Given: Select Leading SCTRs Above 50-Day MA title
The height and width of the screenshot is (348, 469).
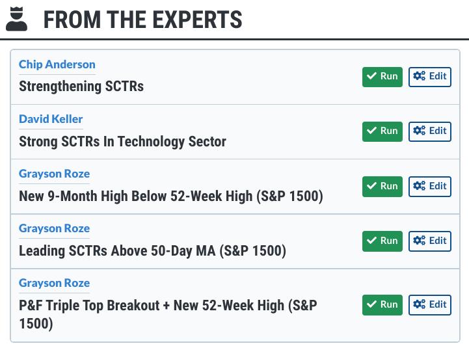Looking at the screenshot, I should pyautogui.click(x=152, y=250).
